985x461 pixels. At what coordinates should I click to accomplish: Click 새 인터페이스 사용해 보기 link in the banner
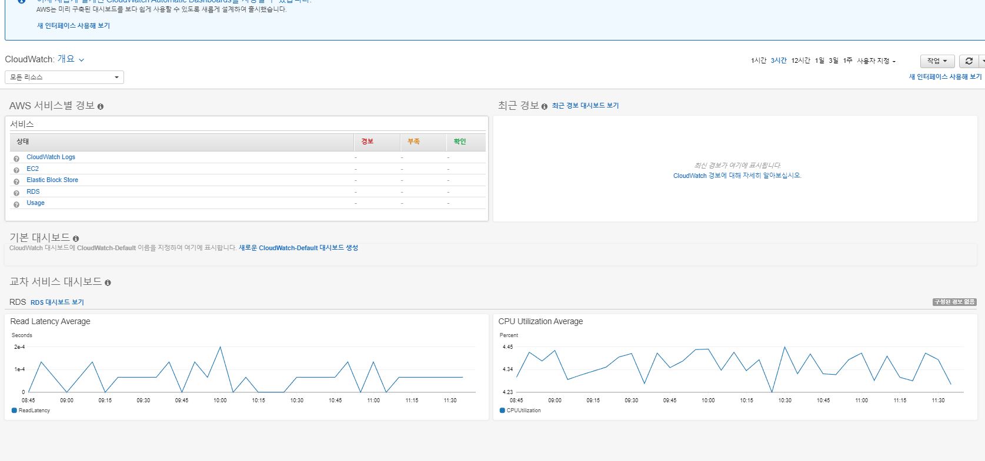coord(74,26)
